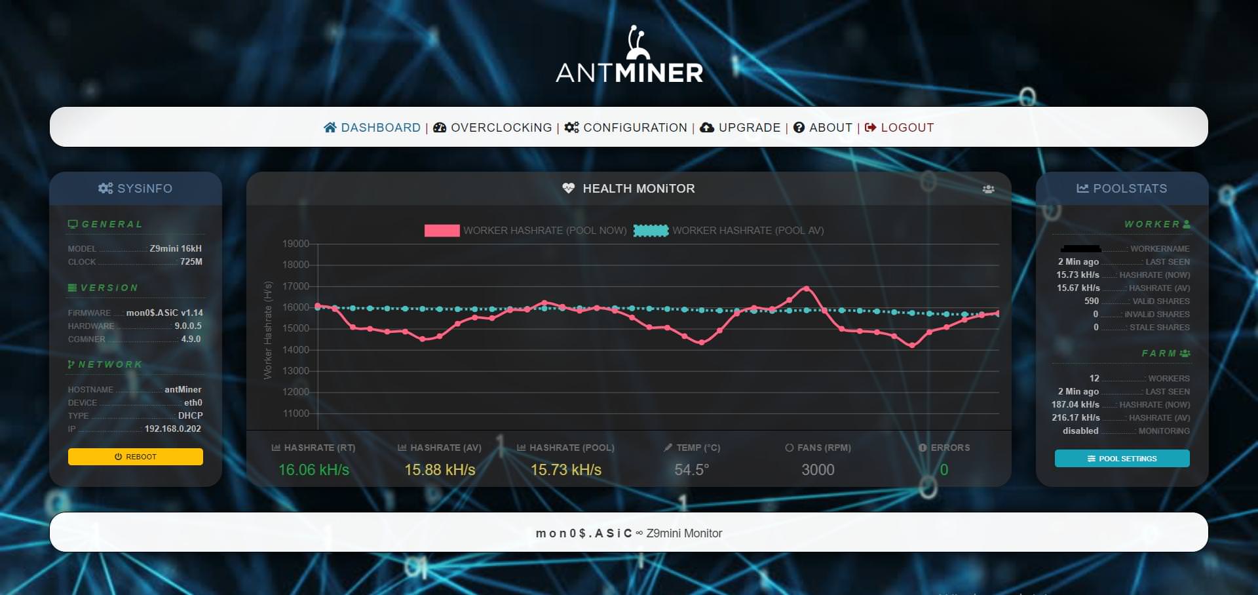Screen dimensions: 1258x595
Task: Click the gears icon beside Configuration
Action: 572,127
